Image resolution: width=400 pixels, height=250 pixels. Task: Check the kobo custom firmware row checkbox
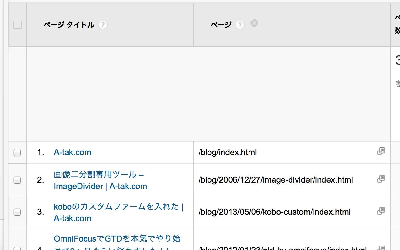coord(17,212)
